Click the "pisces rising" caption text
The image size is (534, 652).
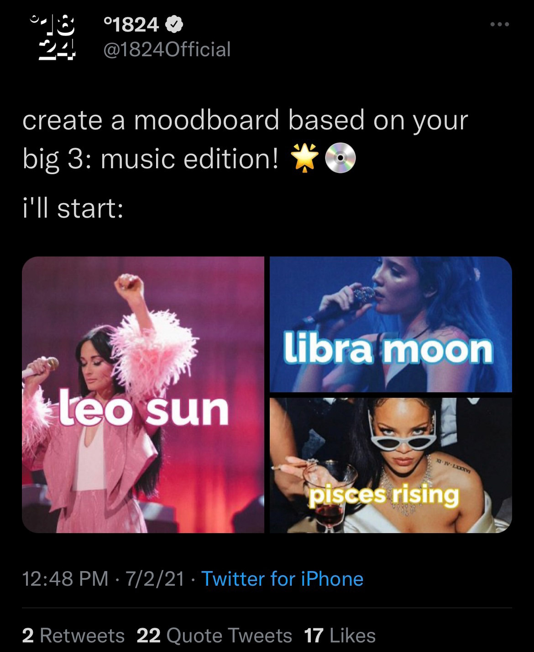(383, 495)
